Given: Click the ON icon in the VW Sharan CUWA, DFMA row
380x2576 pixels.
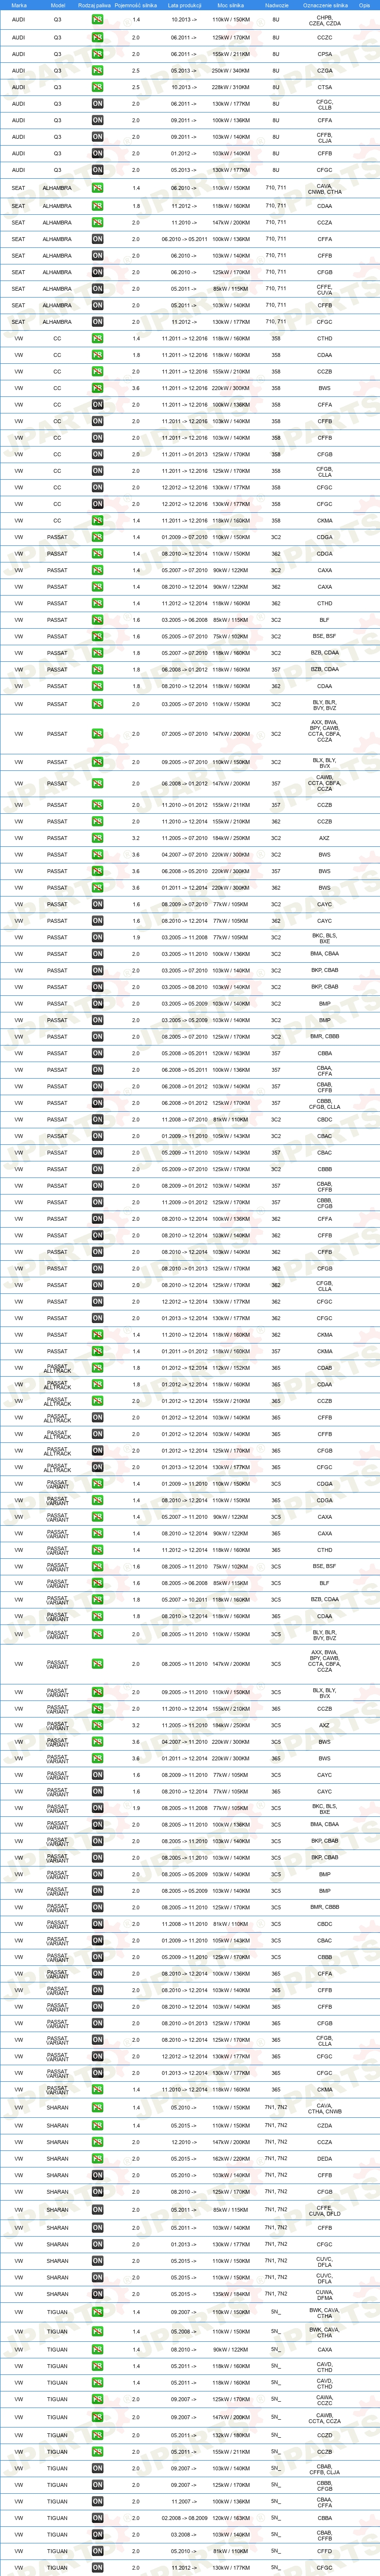Looking at the screenshot, I should coord(98,2294).
